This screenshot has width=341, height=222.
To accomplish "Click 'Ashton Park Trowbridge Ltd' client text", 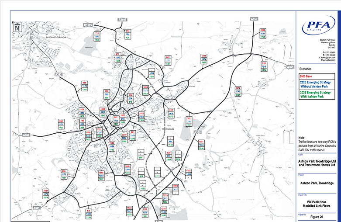I will click(317, 161).
